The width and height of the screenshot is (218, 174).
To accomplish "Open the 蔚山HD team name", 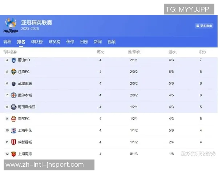I will coord(24,60).
